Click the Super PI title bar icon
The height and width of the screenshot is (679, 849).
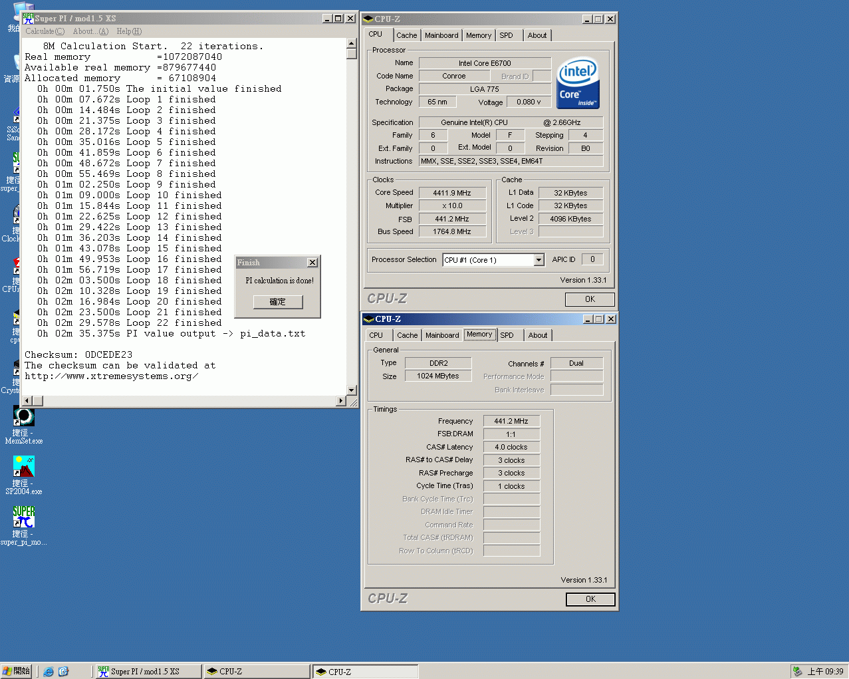click(x=28, y=19)
